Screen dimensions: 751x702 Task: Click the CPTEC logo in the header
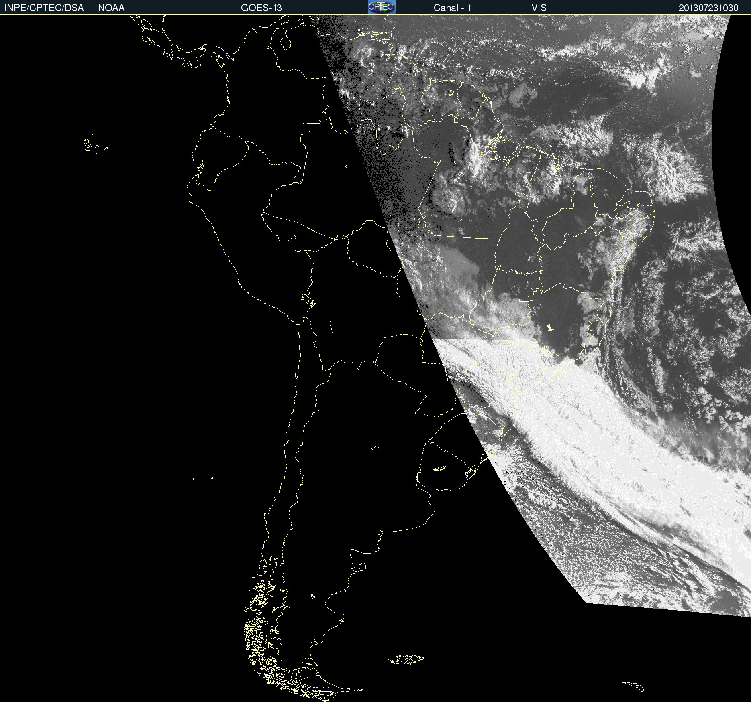point(382,7)
